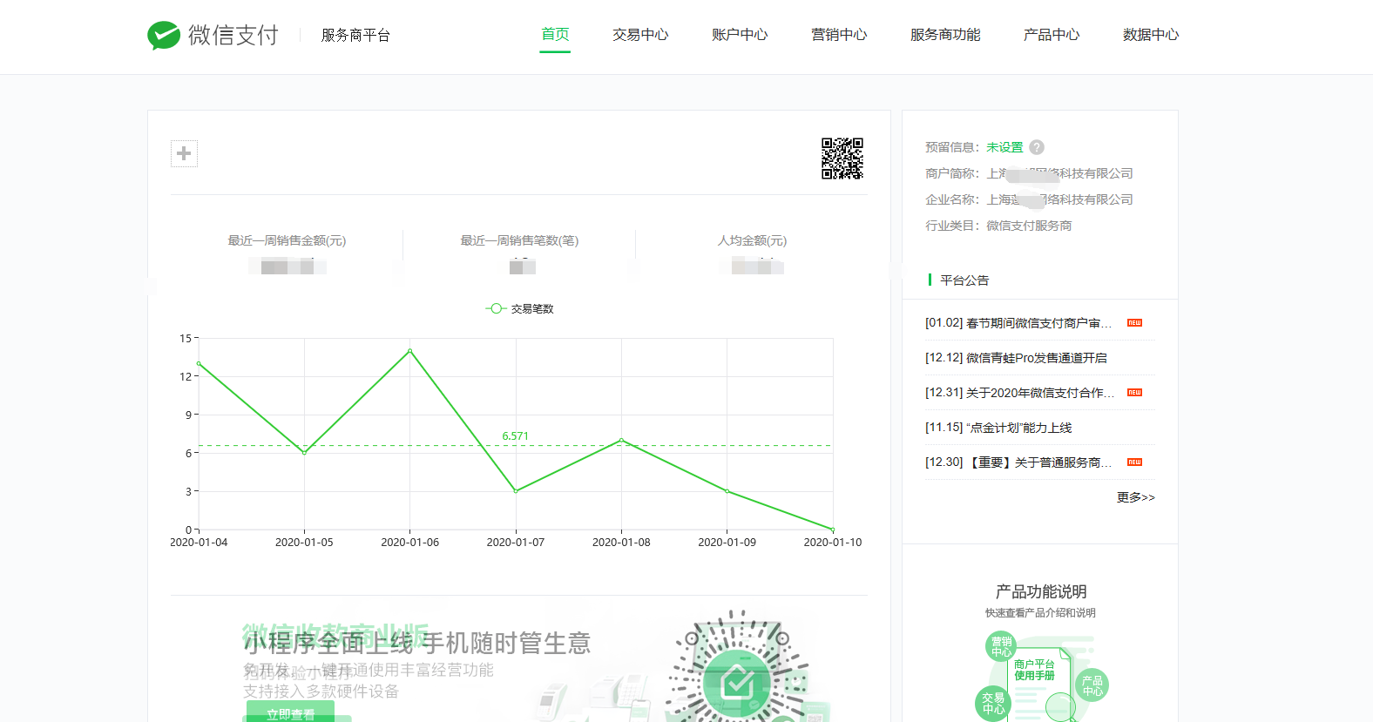Click the 立即查看 button
Image resolution: width=1373 pixels, height=722 pixels.
[290, 713]
